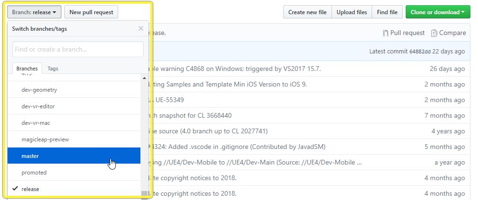Image resolution: width=478 pixels, height=200 pixels.
Task: Open latest commit 64882dd link
Action: 420,52
